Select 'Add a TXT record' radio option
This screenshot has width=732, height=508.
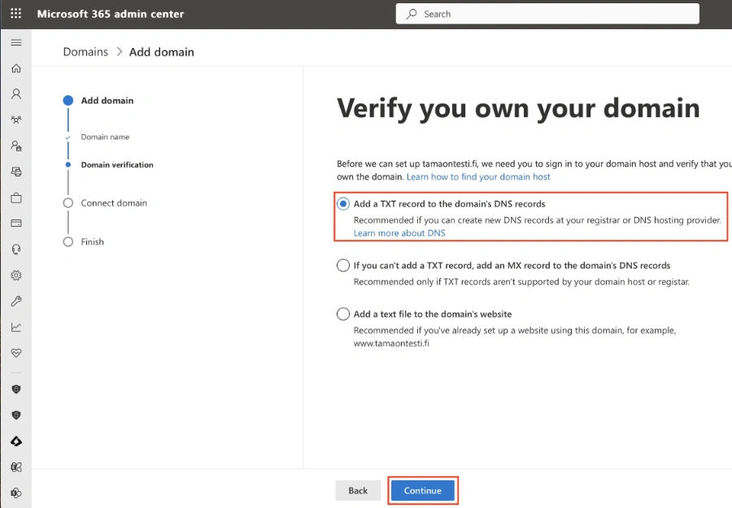[343, 204]
